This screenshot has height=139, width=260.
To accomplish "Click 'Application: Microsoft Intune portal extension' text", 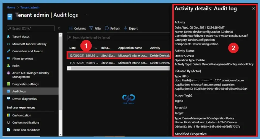I will coord(204,85).
